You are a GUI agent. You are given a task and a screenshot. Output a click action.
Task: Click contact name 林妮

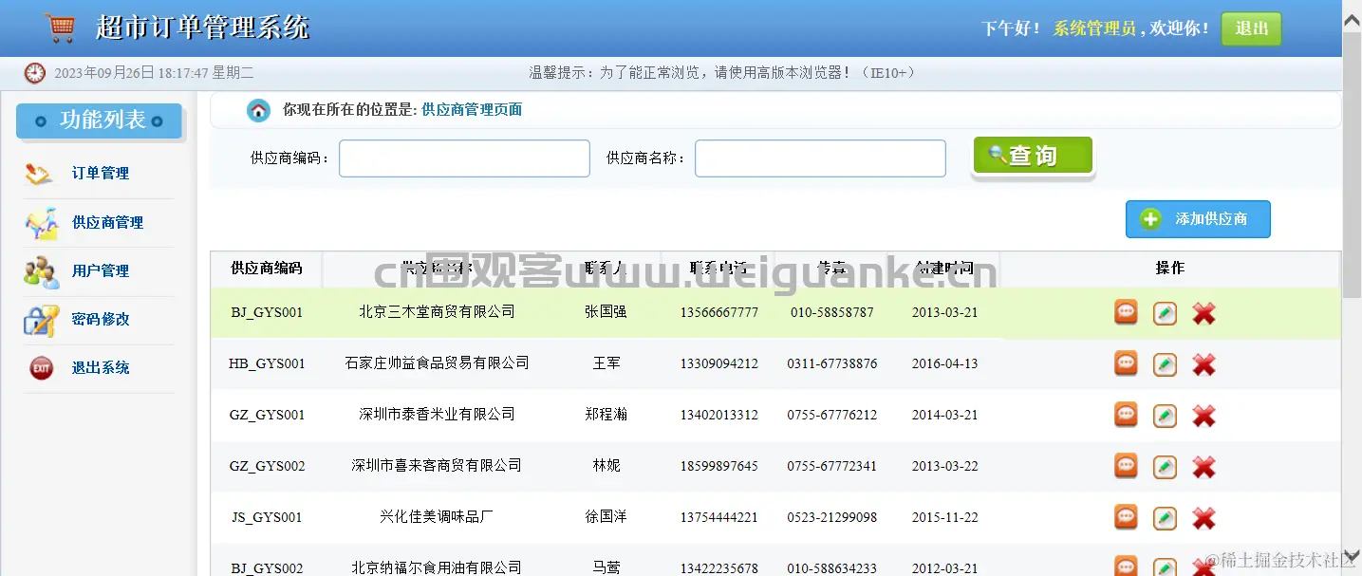point(606,466)
